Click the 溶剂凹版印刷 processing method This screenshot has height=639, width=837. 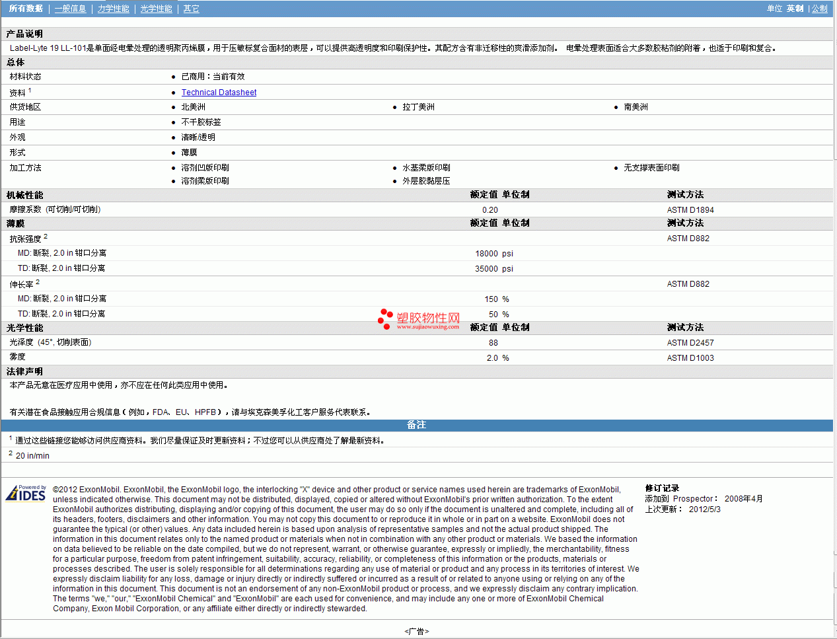click(205, 168)
